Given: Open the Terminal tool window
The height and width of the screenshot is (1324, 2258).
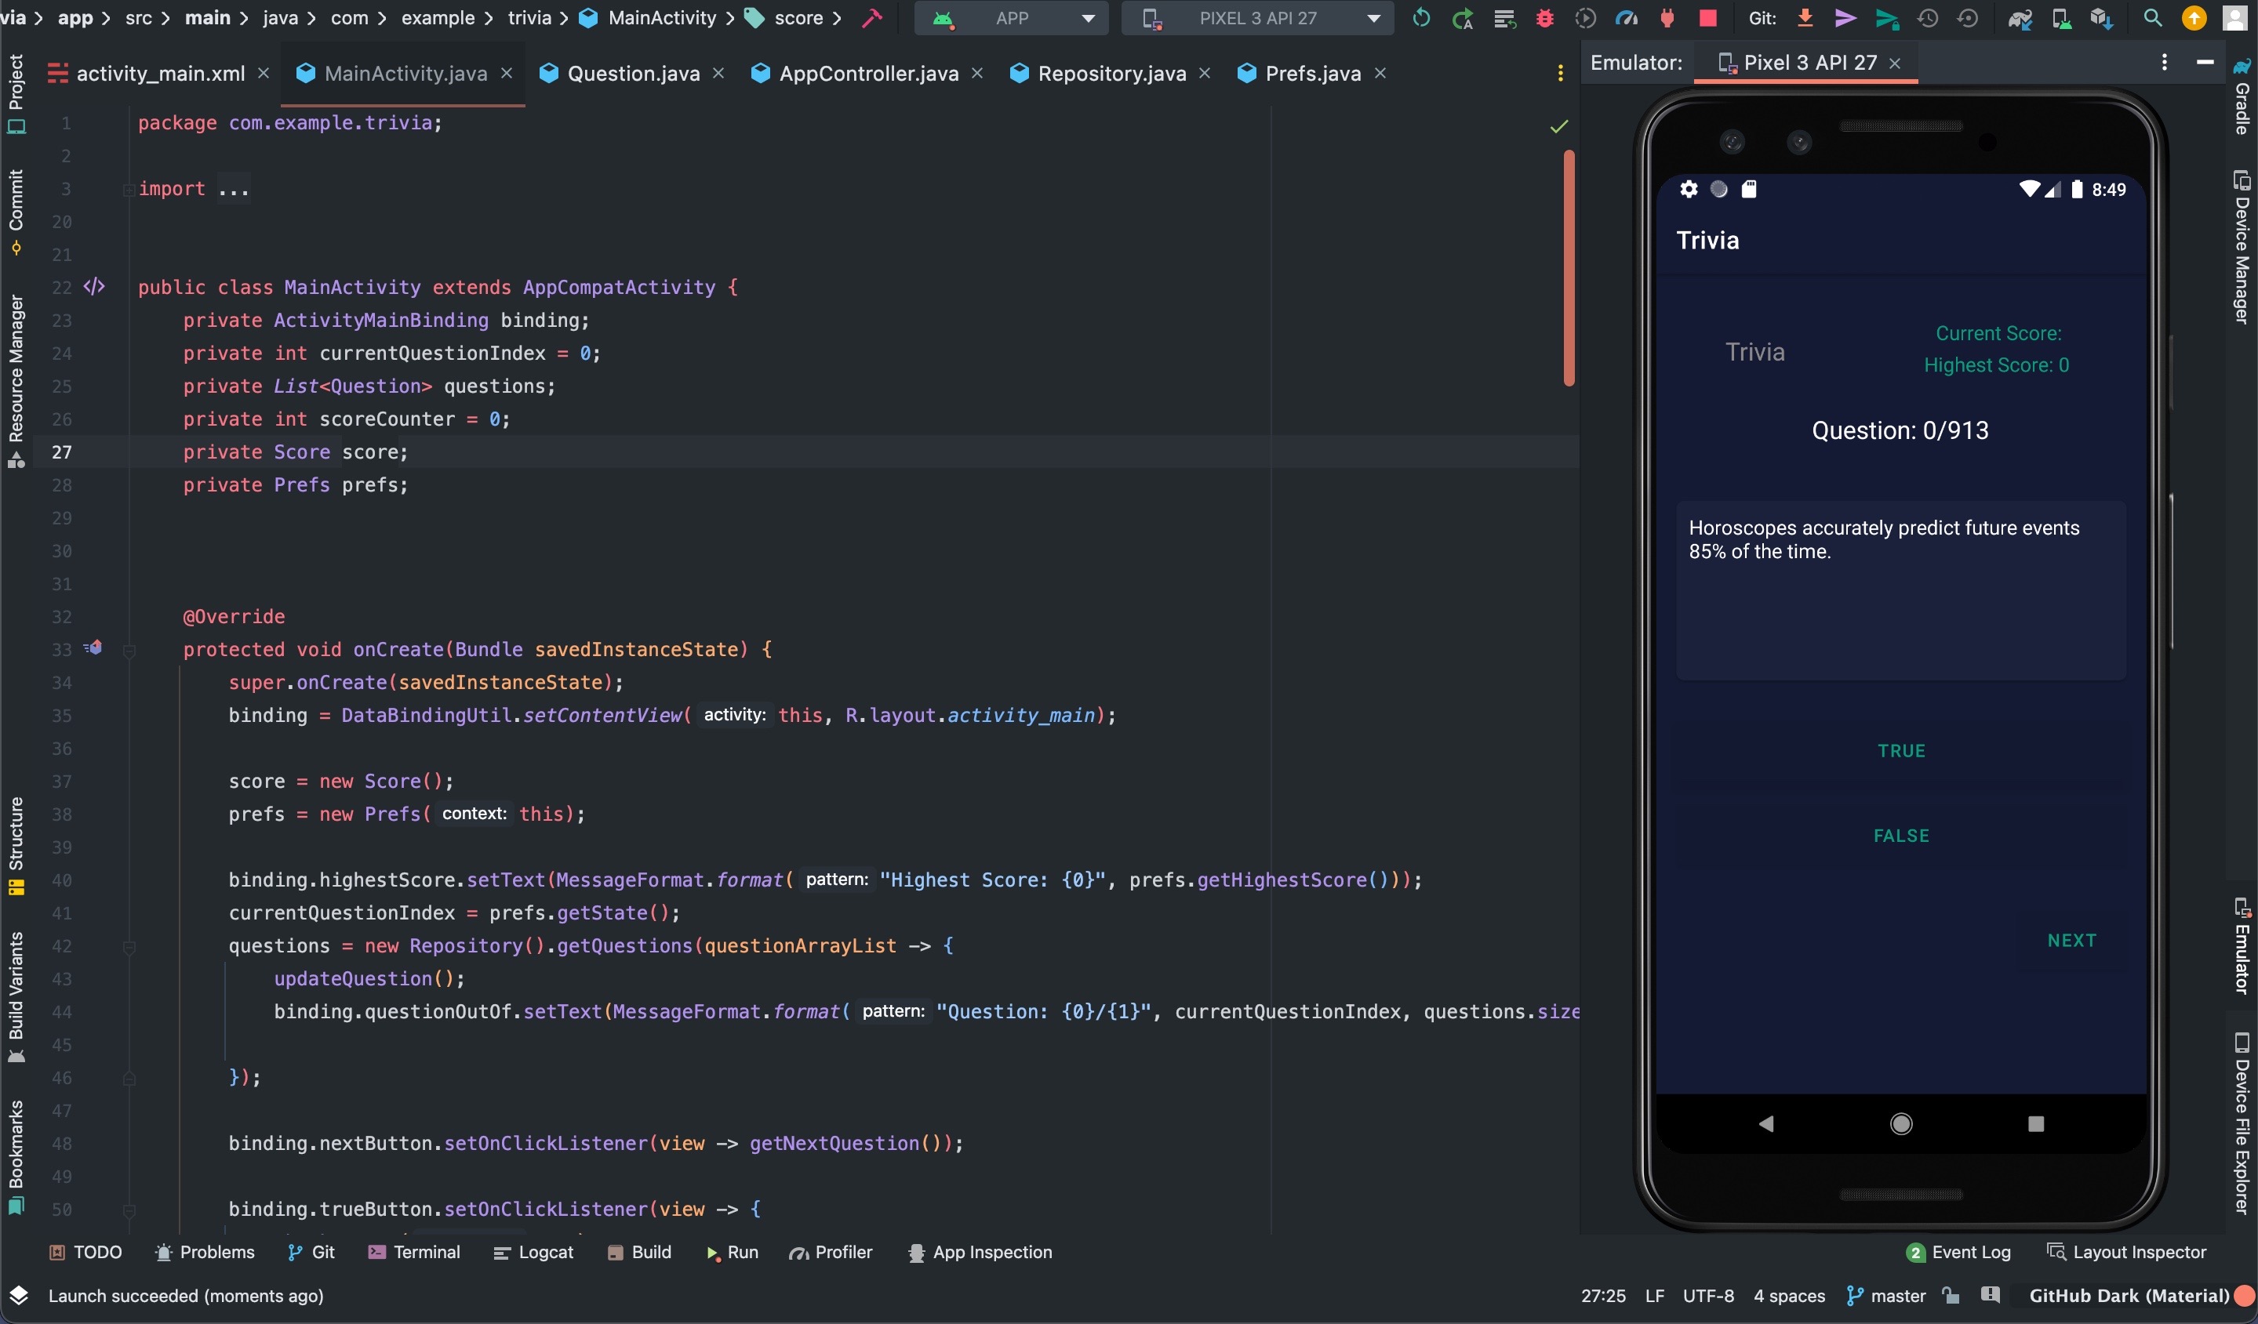Looking at the screenshot, I should pyautogui.click(x=414, y=1253).
